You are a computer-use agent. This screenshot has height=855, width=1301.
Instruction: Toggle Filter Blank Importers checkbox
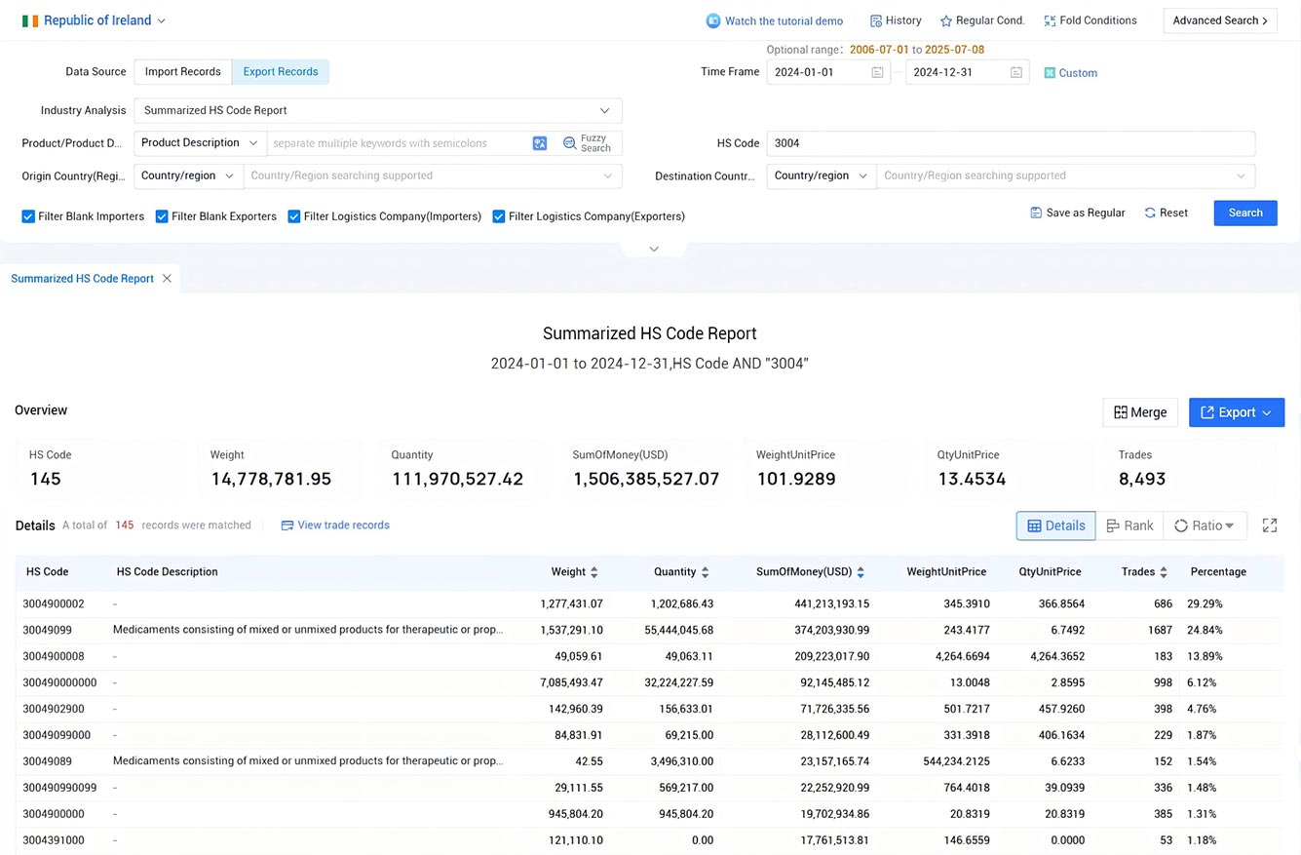pos(28,216)
